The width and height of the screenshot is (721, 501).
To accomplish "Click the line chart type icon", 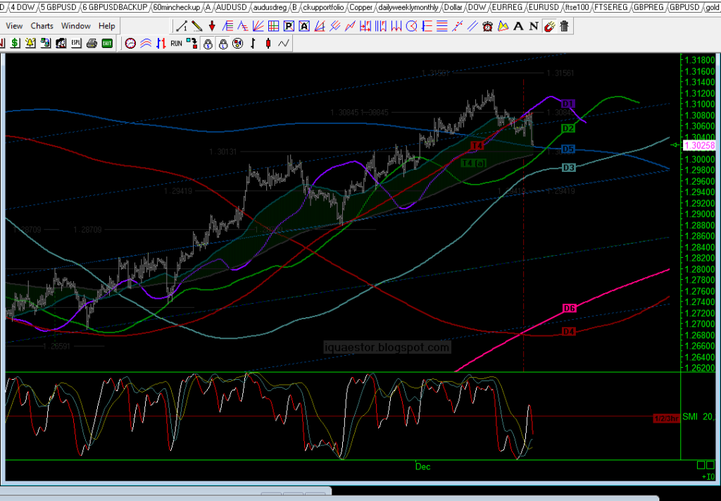I will tap(284, 43).
